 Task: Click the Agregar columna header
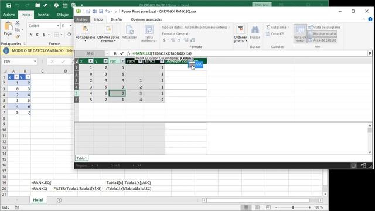pyautogui.click(x=186, y=62)
